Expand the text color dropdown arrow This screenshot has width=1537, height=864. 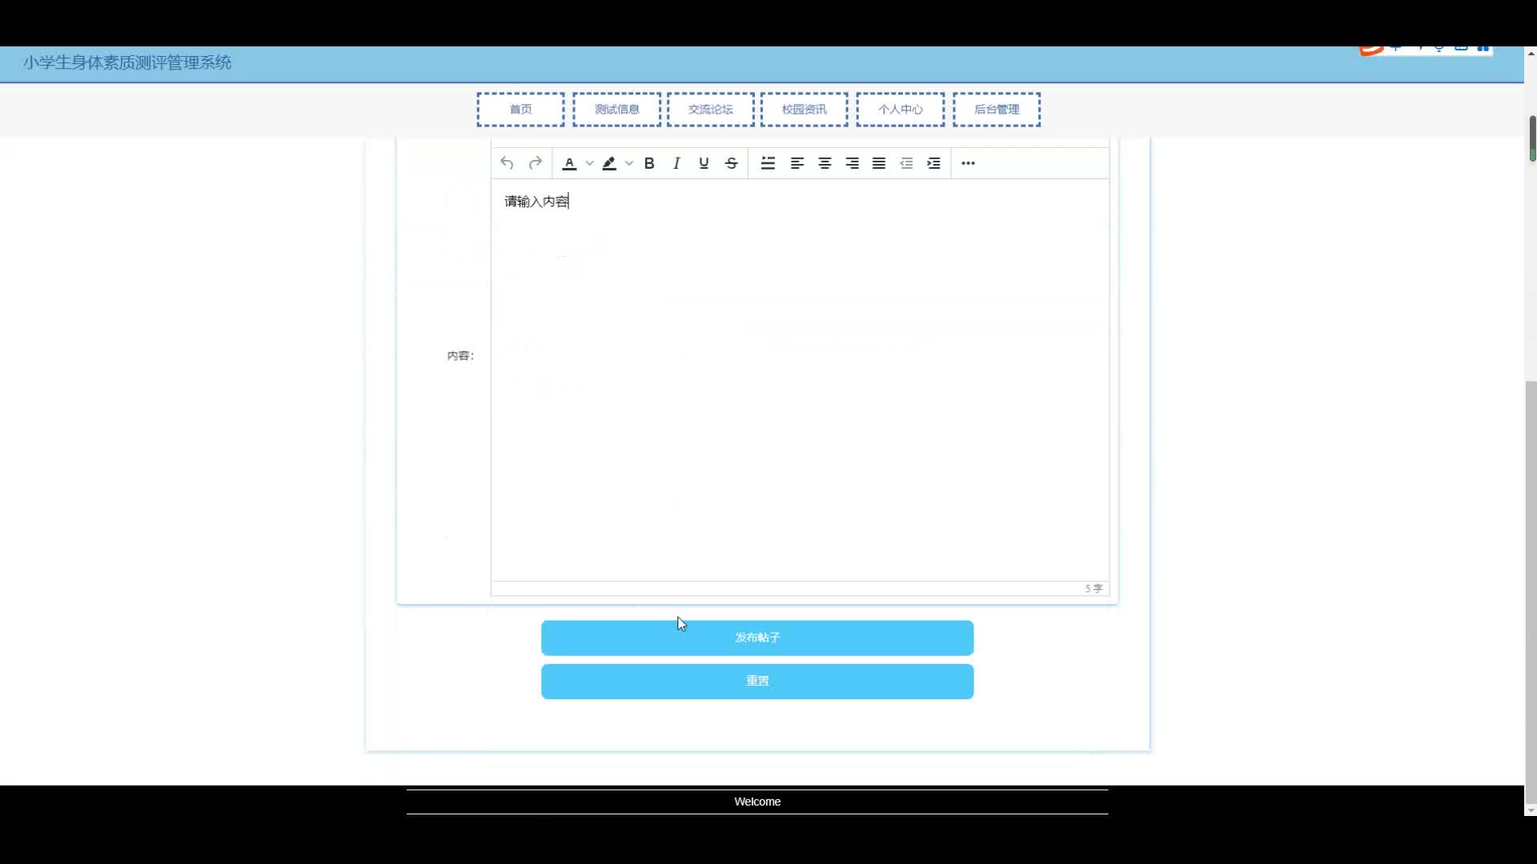pos(589,163)
